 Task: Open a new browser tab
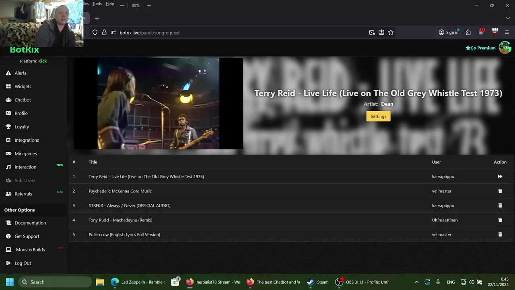pos(97,19)
